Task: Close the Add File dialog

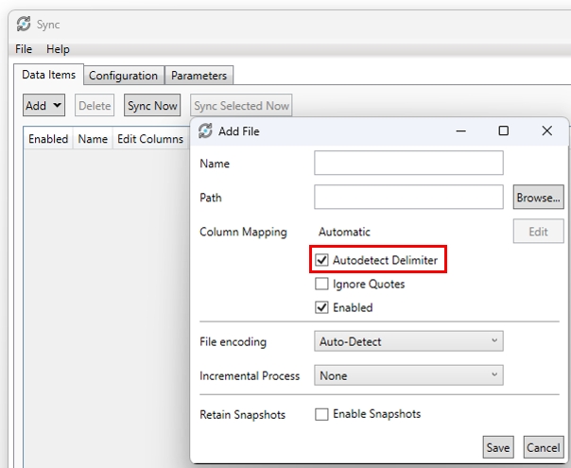Action: [x=546, y=131]
